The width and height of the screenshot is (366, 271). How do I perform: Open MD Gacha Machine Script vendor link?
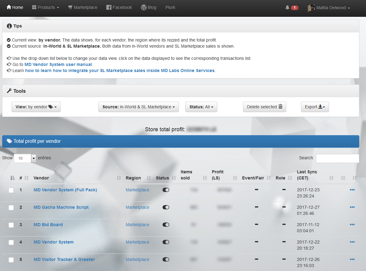[61, 207]
